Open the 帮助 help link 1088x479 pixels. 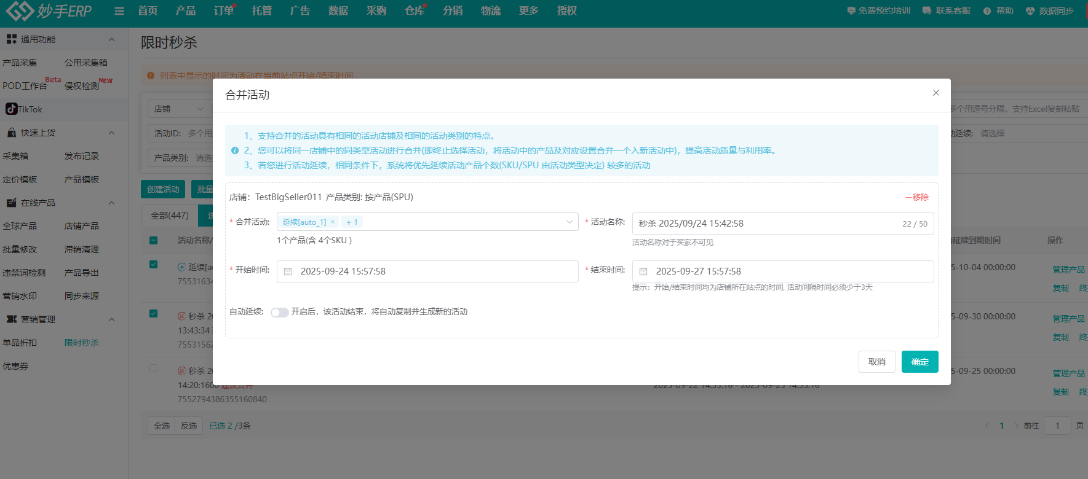tap(998, 11)
